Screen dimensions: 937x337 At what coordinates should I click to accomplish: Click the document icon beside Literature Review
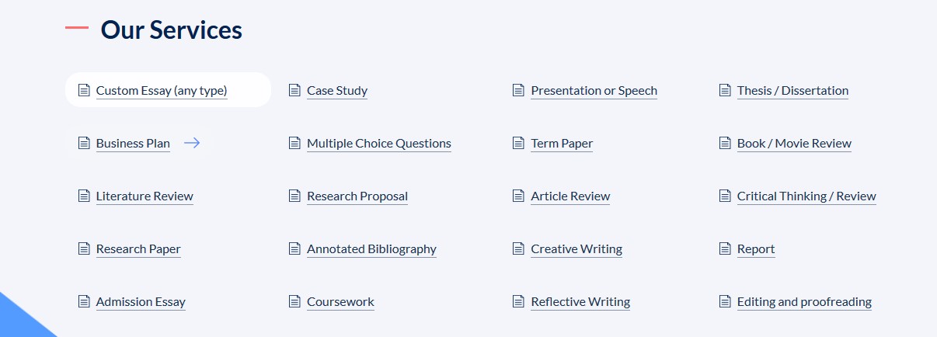tap(84, 196)
